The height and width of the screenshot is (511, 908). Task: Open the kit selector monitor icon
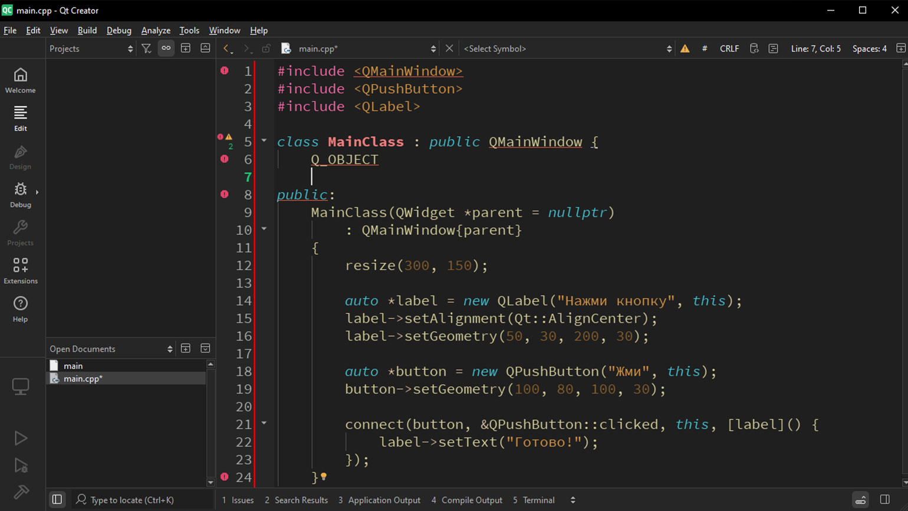[21, 386]
